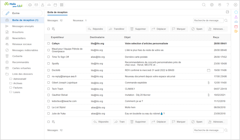Open the sort menu above the message list

click(x=53, y=29)
